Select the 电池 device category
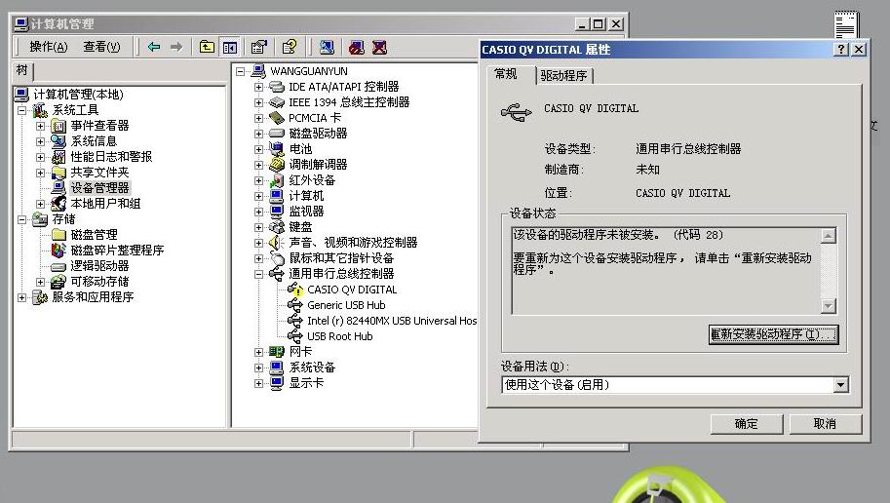 point(300,149)
